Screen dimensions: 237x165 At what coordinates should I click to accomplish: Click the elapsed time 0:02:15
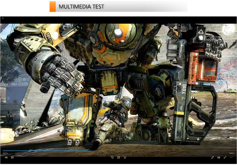pos(5,153)
